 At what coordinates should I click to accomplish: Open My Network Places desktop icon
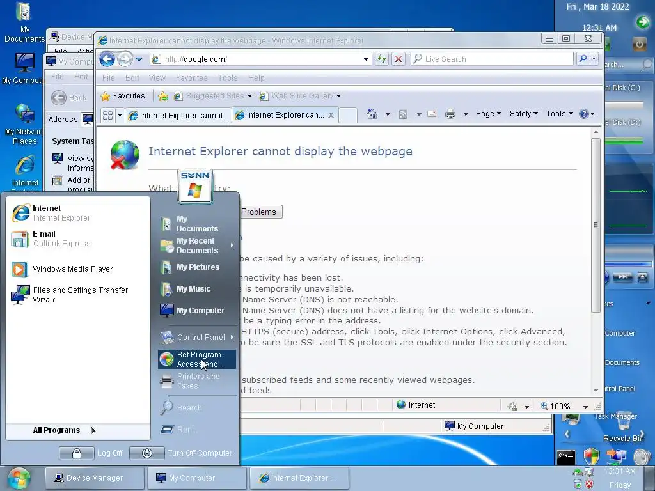point(25,125)
